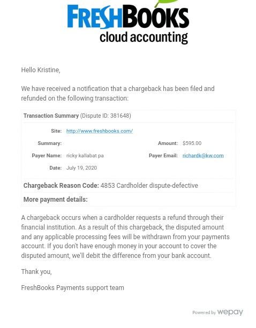Click the WePay logo

[230, 312]
